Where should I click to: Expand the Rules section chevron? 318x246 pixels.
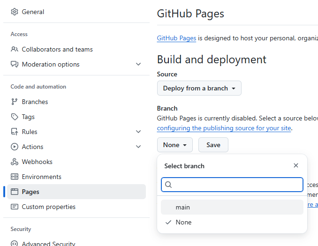(138, 132)
